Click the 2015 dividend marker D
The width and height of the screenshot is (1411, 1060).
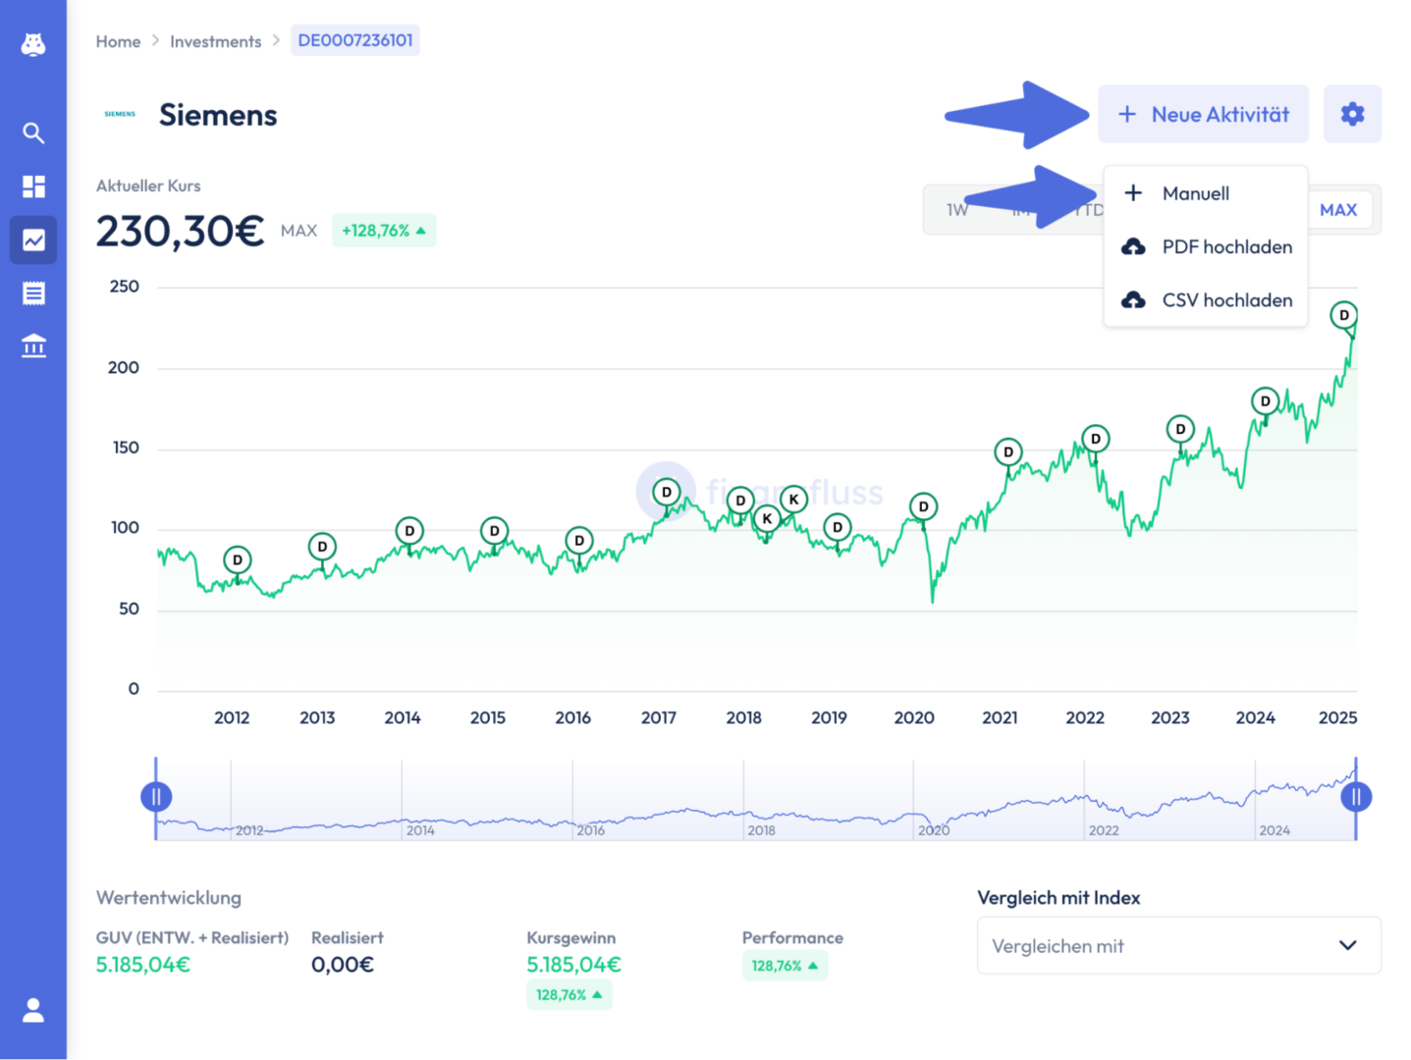coord(494,531)
